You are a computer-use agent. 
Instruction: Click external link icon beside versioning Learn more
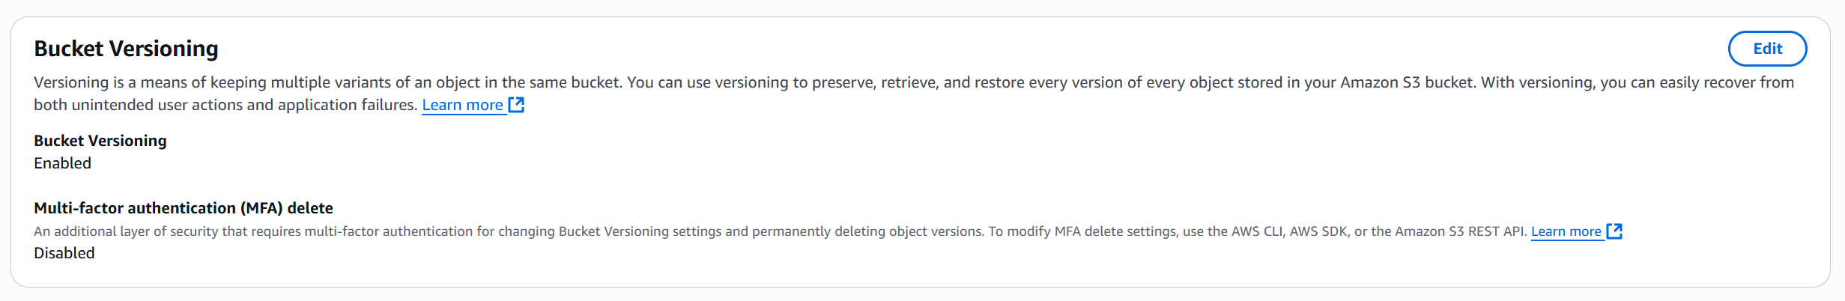[516, 105]
